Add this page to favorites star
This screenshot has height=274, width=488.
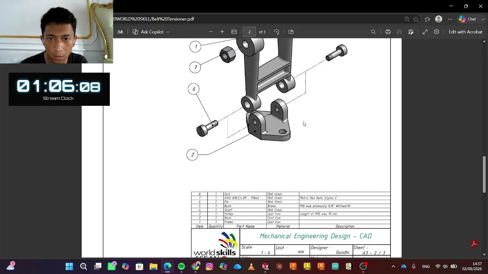416,19
